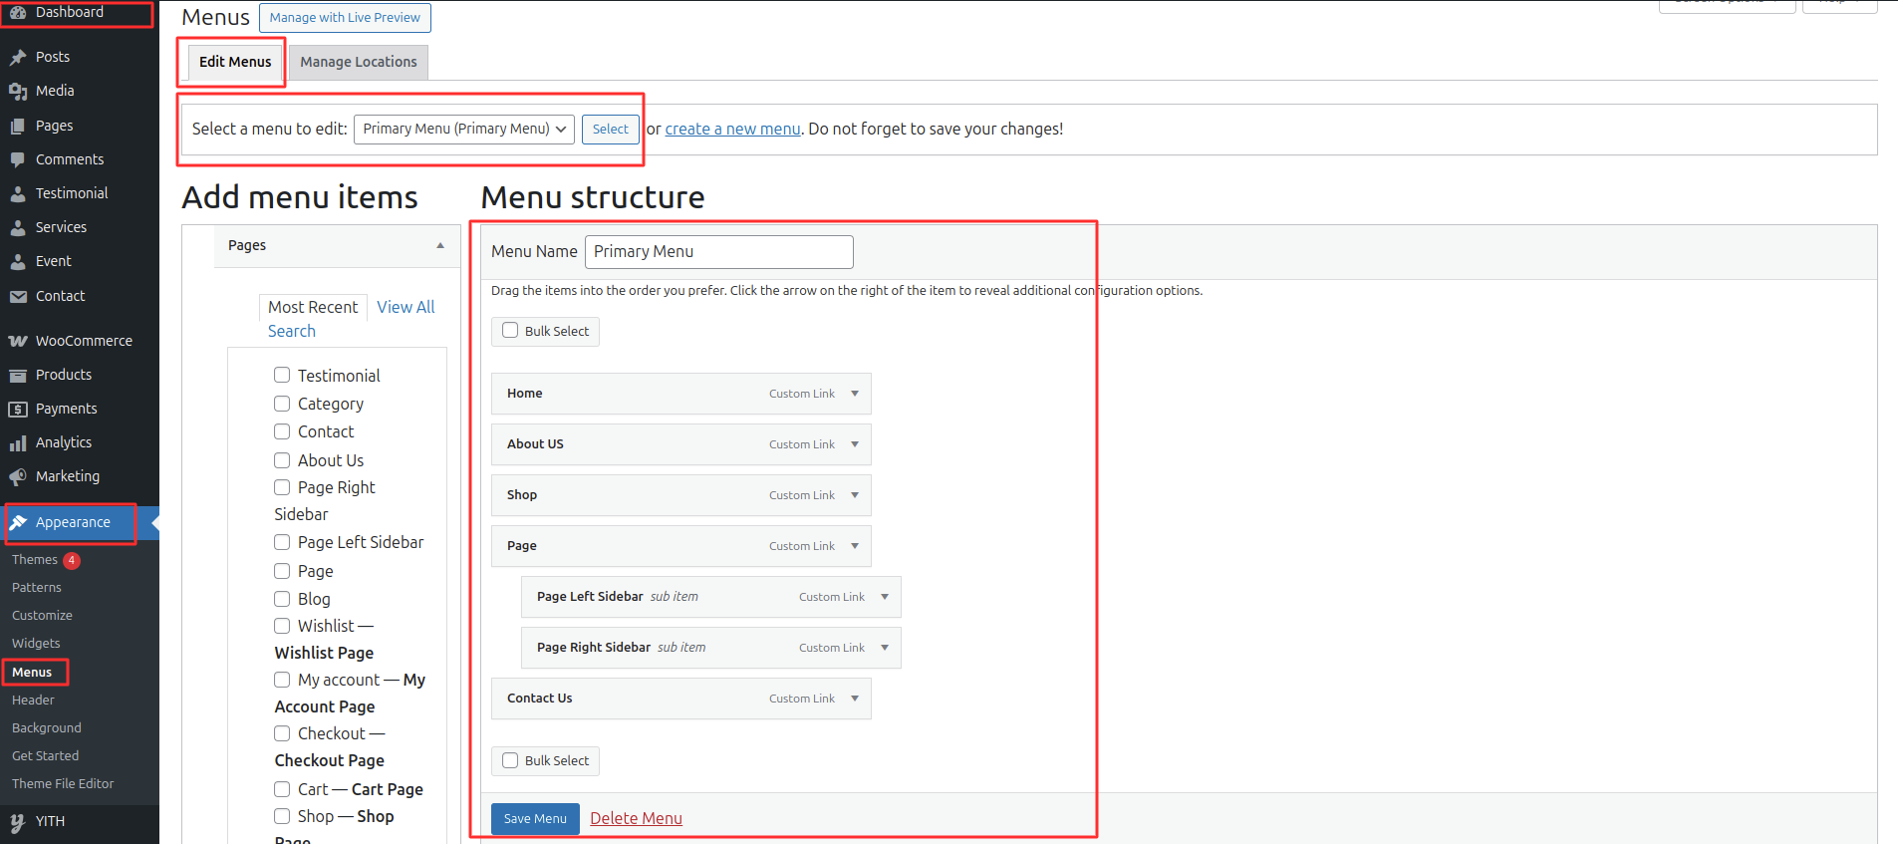1898x844 pixels.
Task: Tick the Blog page checkbox
Action: tap(282, 599)
